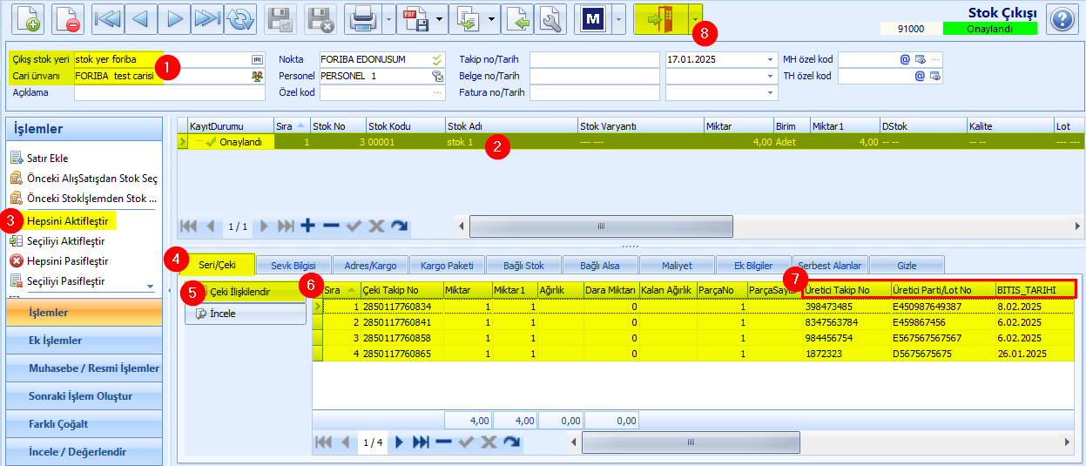
Task: Switch to Seri/Çeki tab
Action: pos(218,264)
